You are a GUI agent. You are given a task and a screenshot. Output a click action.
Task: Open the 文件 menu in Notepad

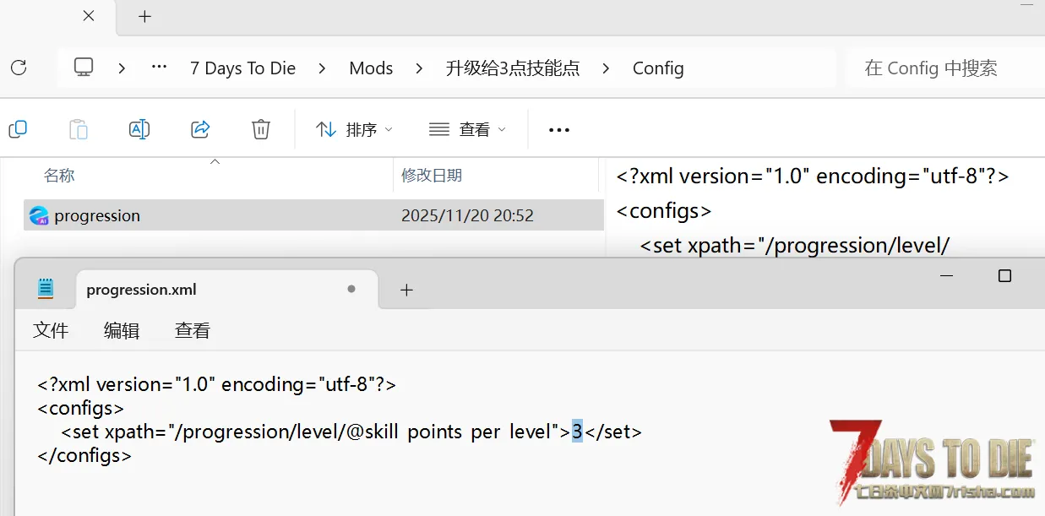point(51,330)
